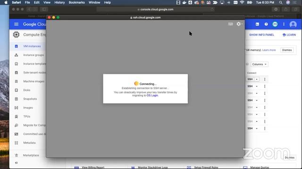302x169 pixels.
Task: Expand the last row SSH dropdown arrow
Action: (x=257, y=128)
